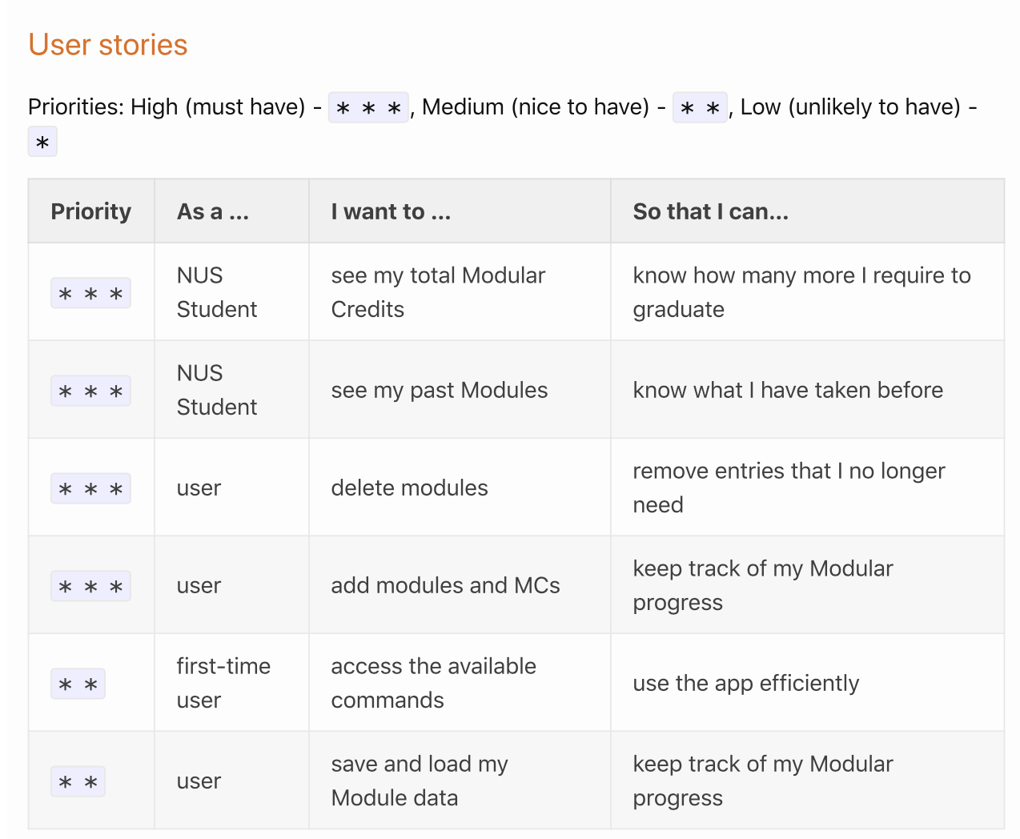Click the "see my total Modular Credits" cell
Image resolution: width=1020 pixels, height=839 pixels.
tap(460, 292)
